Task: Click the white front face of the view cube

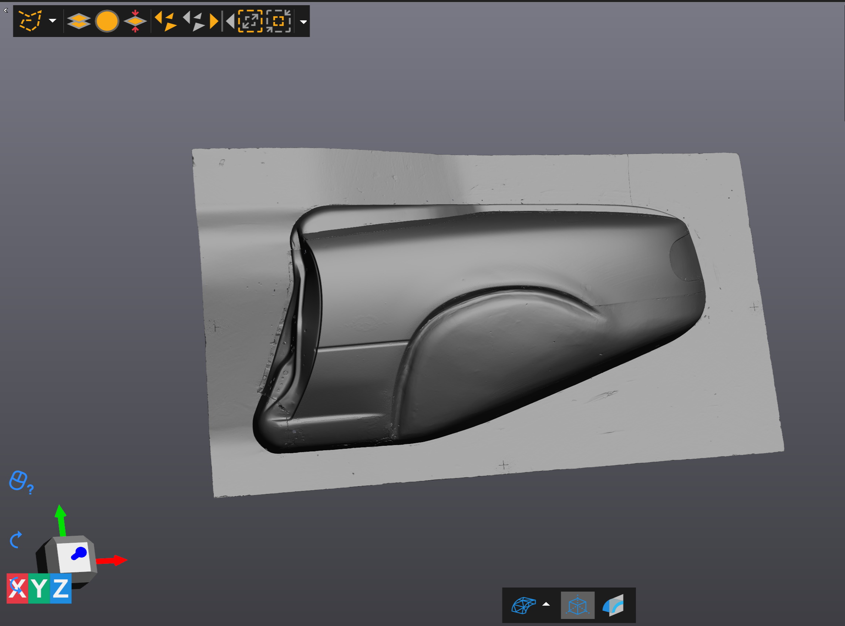Action: point(74,557)
